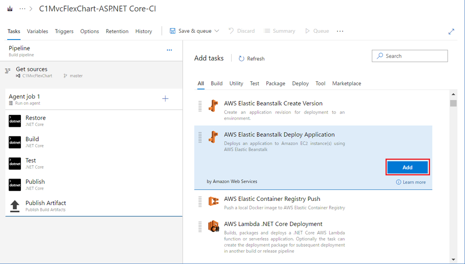Viewport: 465px width, 264px height.
Task: Open the build Summary
Action: pyautogui.click(x=280, y=31)
